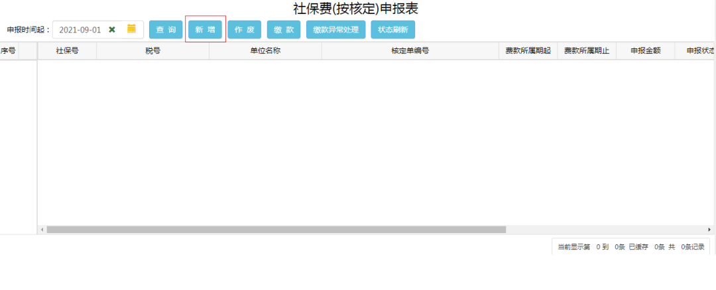Sort by the 申报金额 column header
716x290 pixels.
(x=646, y=50)
